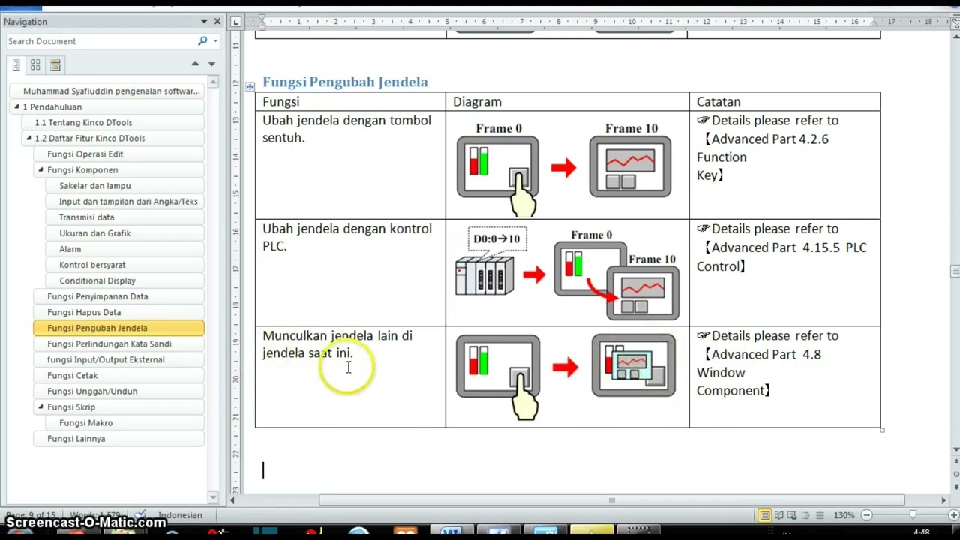Switch to Print Layout view
This screenshot has height=540, width=960.
(764, 515)
